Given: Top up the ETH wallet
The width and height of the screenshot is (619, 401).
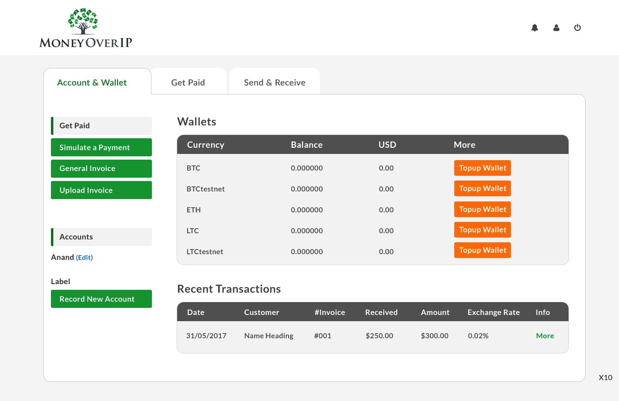Looking at the screenshot, I should click(482, 210).
